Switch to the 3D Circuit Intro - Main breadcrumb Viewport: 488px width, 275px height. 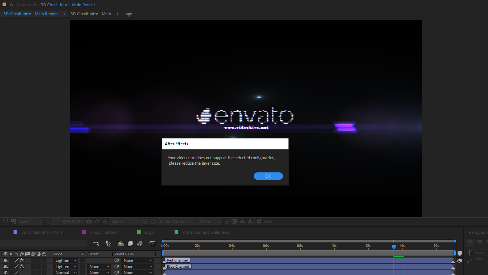click(91, 14)
